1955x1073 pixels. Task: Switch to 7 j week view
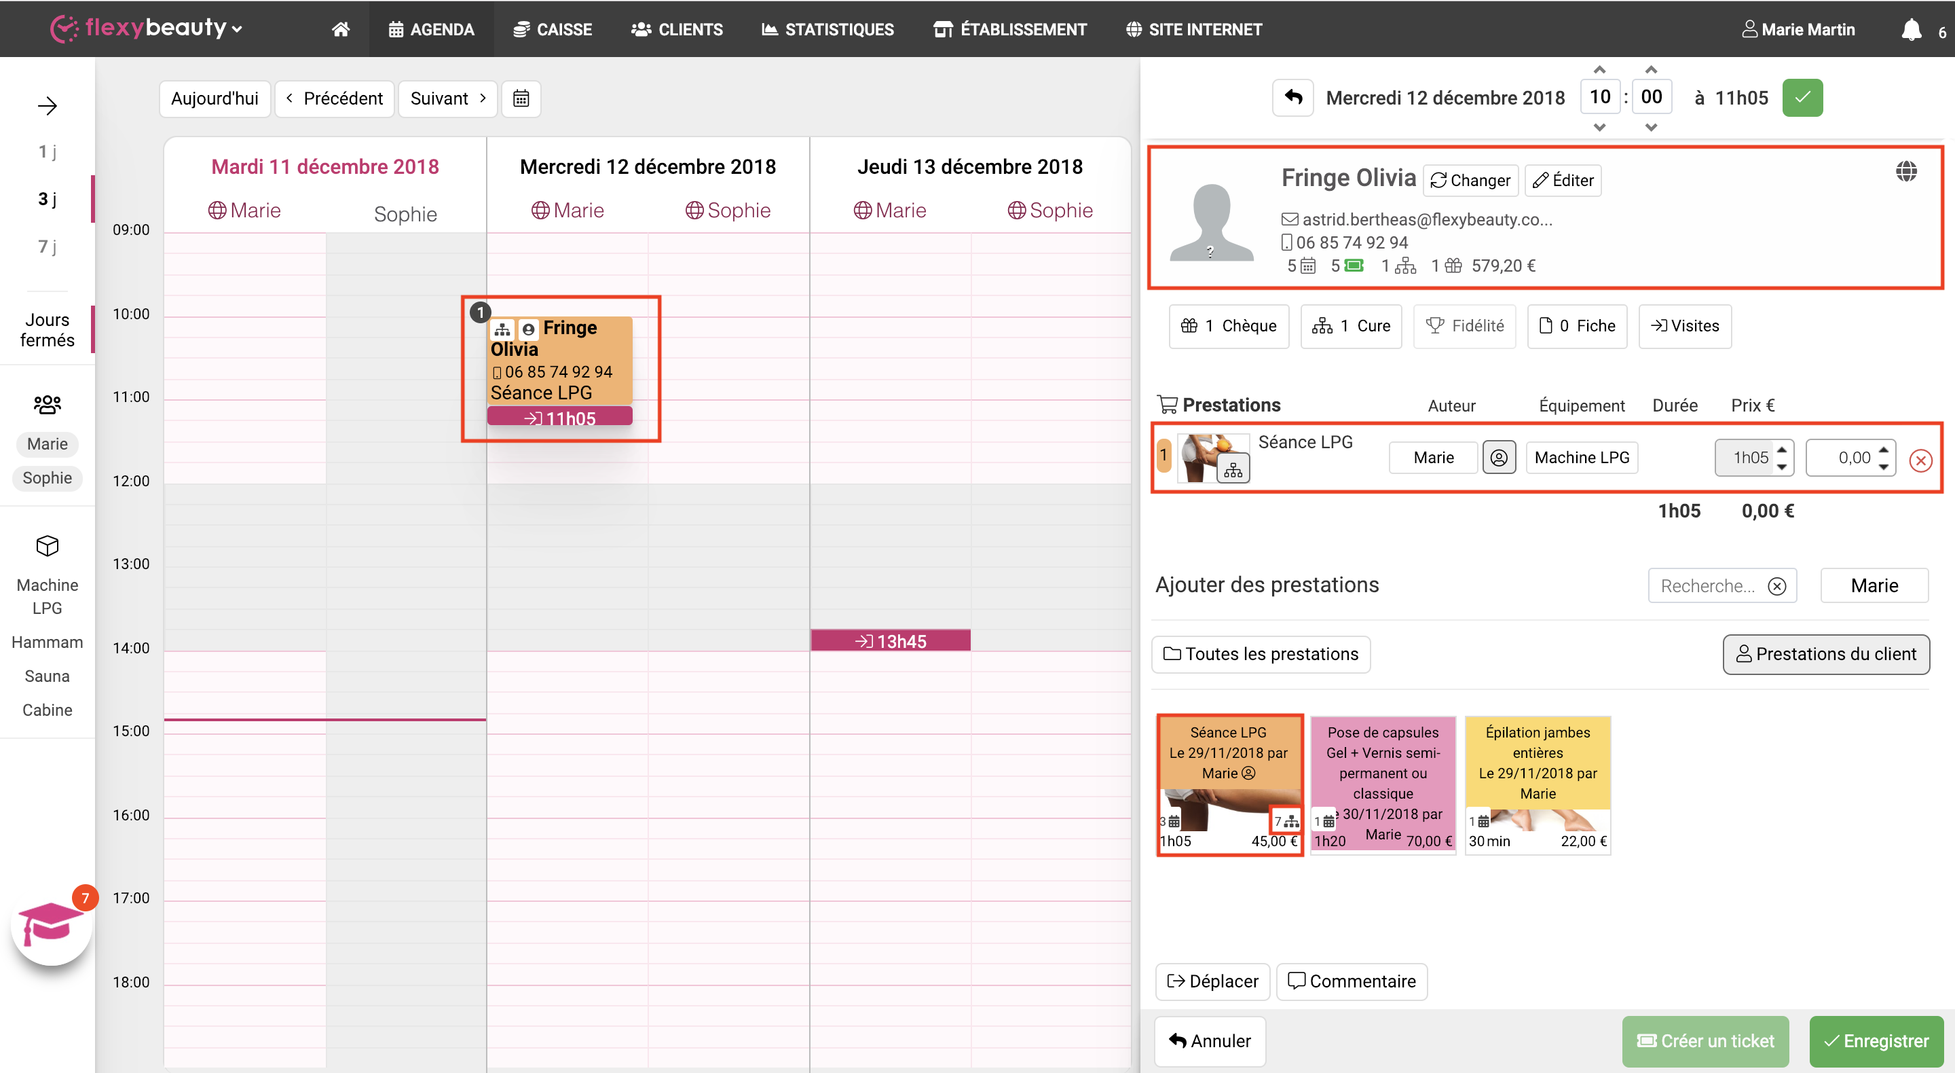pos(47,246)
